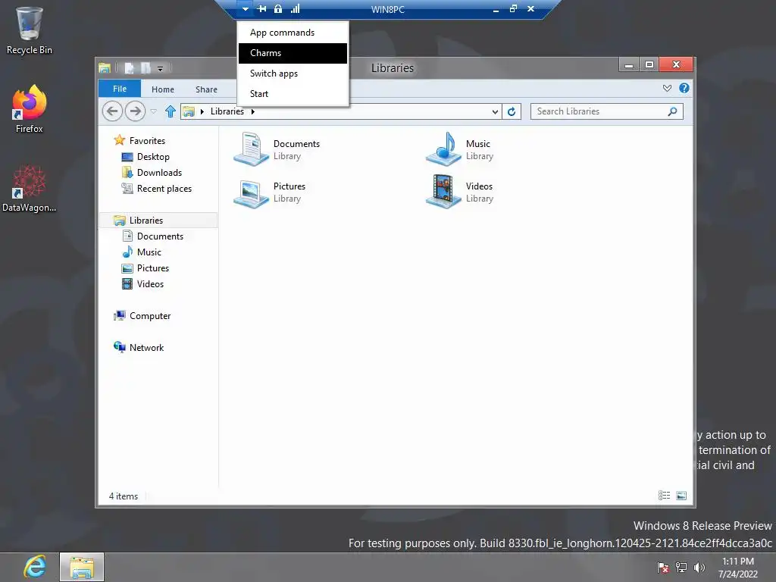Go up one level with up arrow
The image size is (776, 582).
[171, 111]
